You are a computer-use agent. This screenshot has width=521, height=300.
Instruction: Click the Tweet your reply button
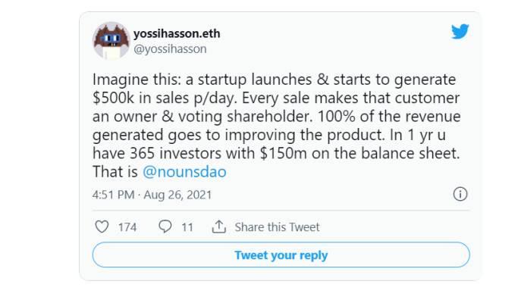(281, 255)
